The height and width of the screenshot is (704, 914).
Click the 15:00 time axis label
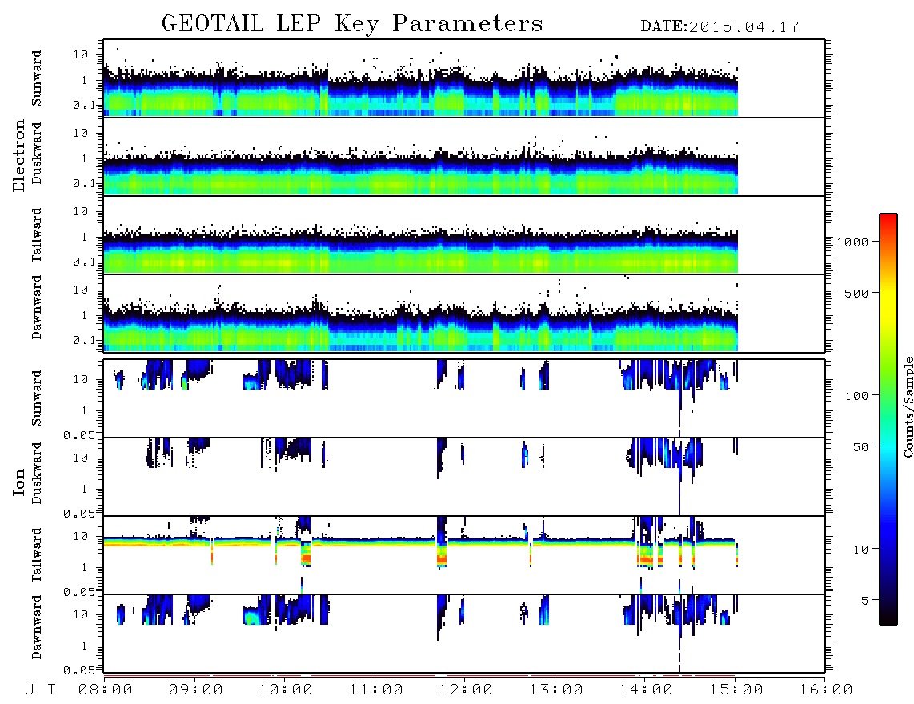[736, 690]
